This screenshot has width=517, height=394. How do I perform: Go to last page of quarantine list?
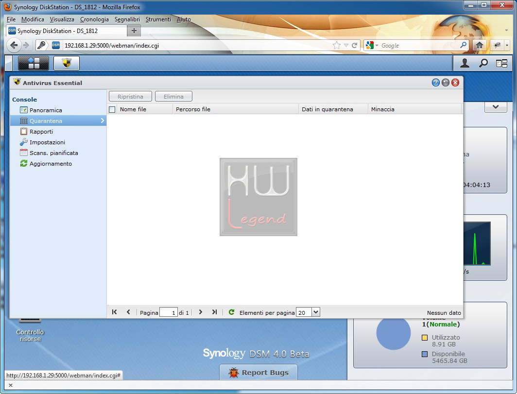pyautogui.click(x=215, y=312)
